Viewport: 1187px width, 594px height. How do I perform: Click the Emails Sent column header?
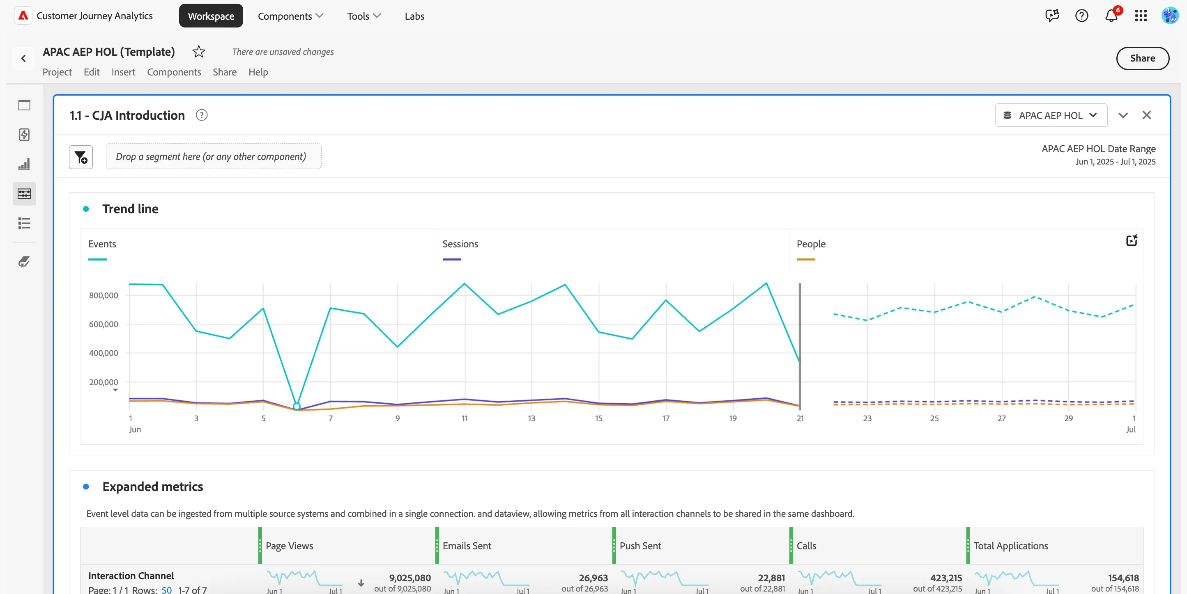(467, 546)
